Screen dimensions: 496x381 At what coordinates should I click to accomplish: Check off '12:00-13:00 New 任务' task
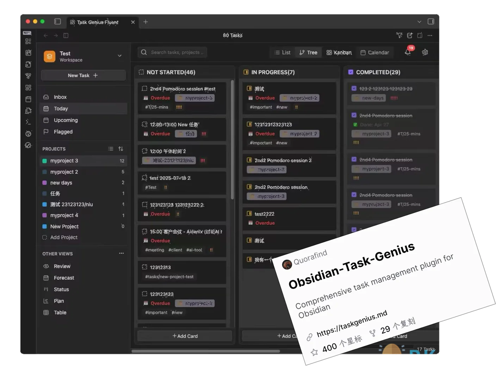coord(144,124)
